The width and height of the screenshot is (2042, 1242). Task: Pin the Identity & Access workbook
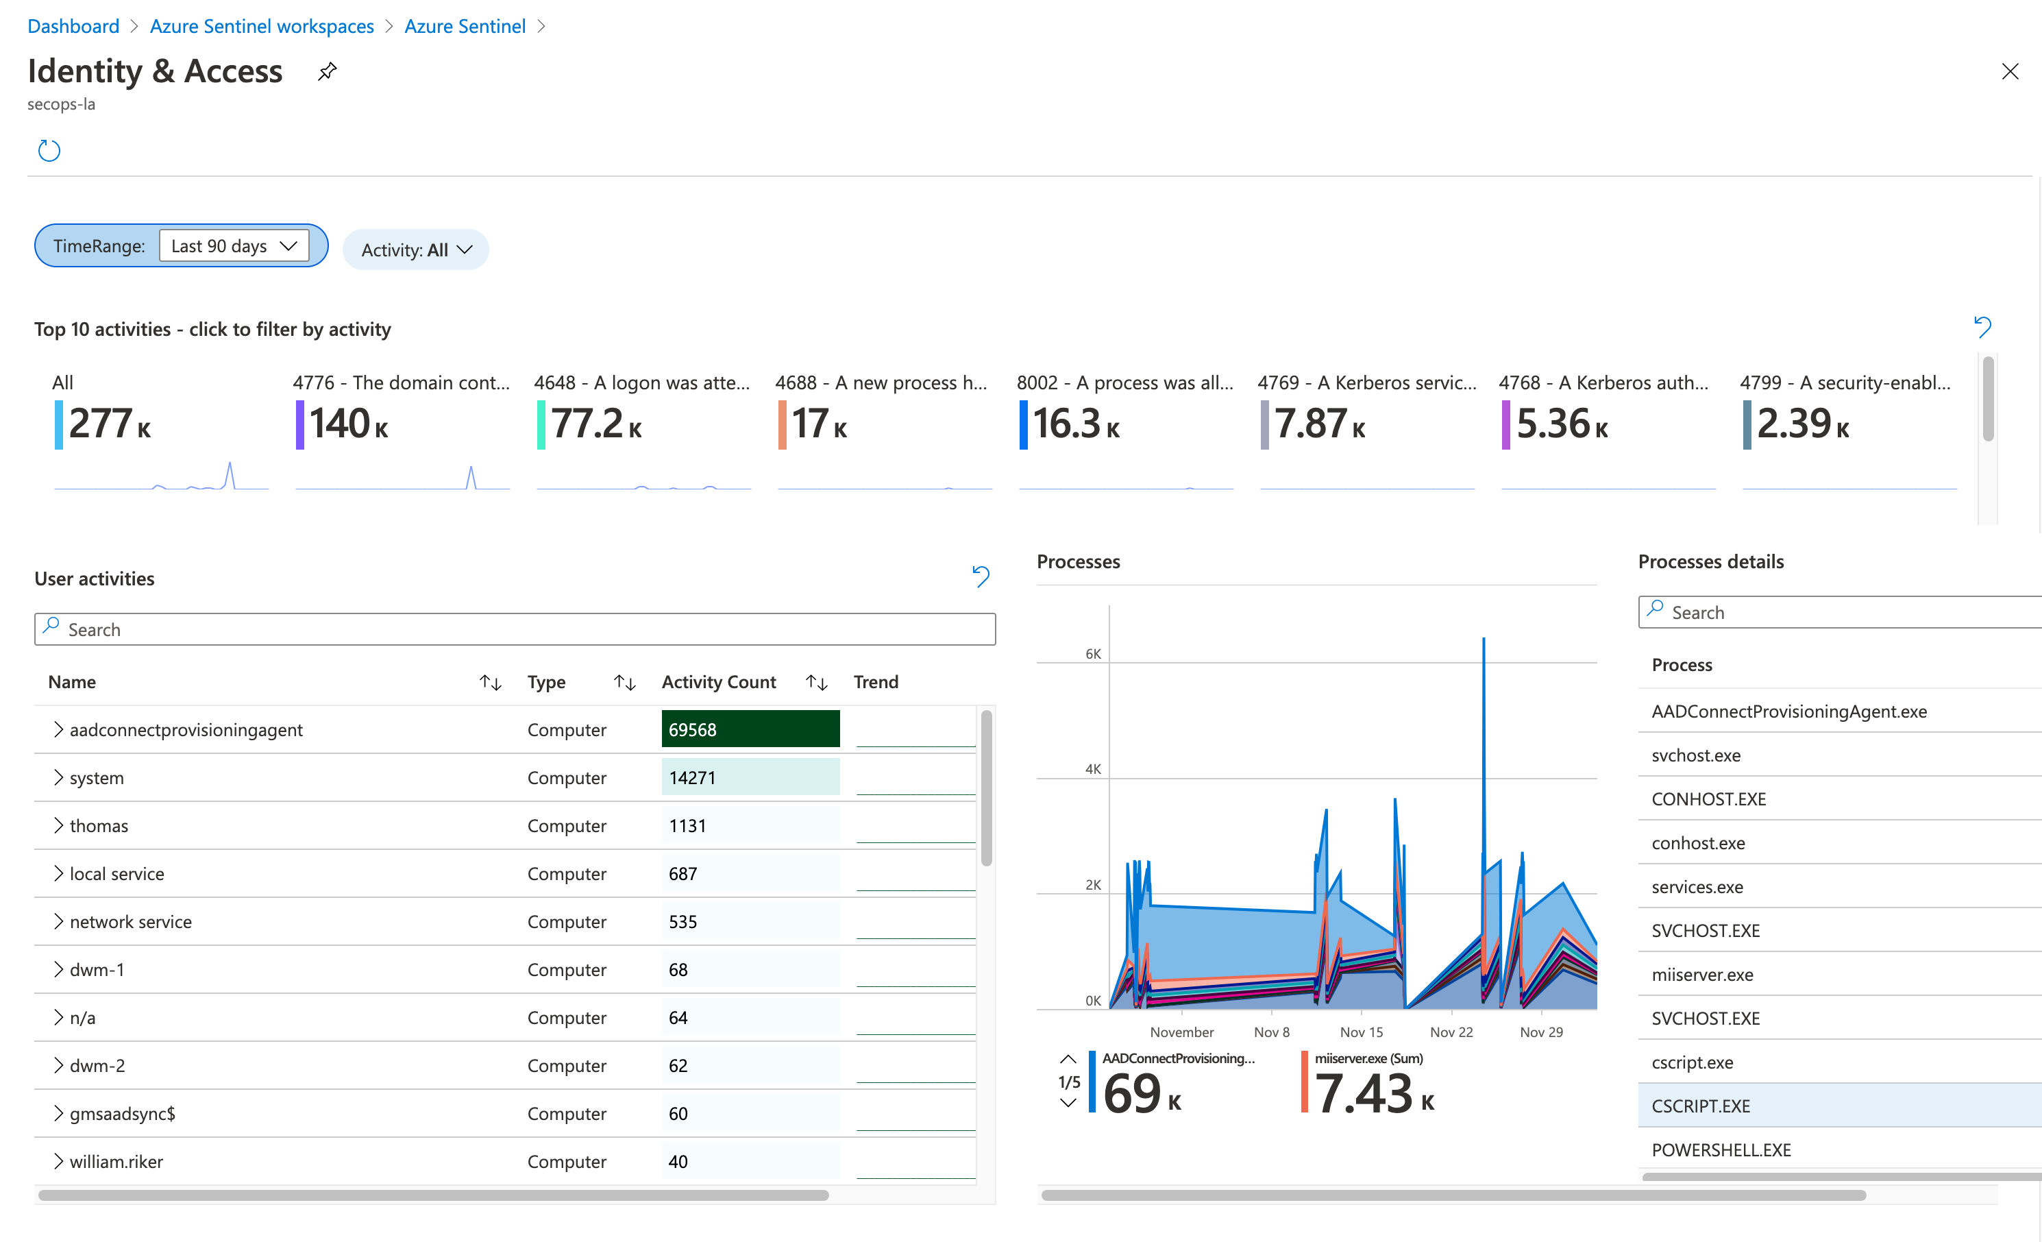(x=327, y=71)
